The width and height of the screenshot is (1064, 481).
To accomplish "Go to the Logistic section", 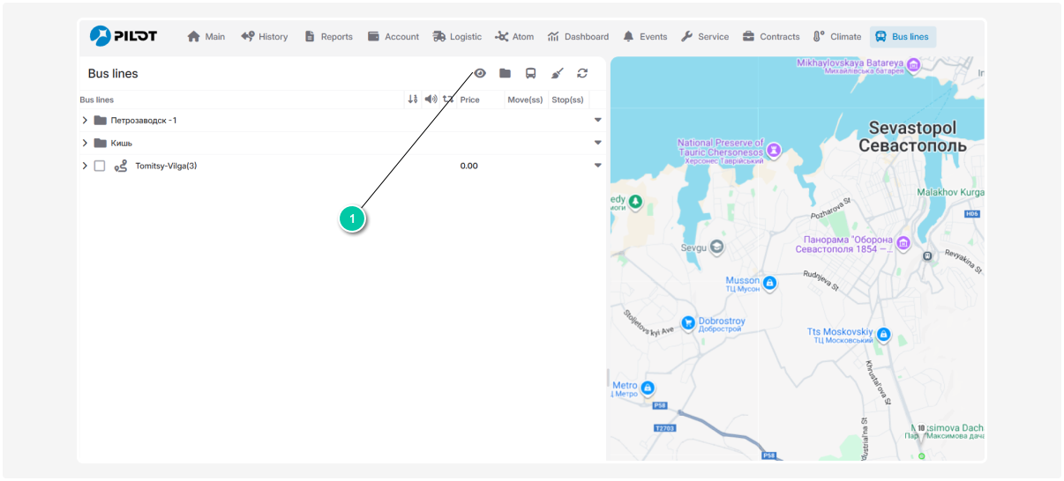I will pyautogui.click(x=457, y=37).
